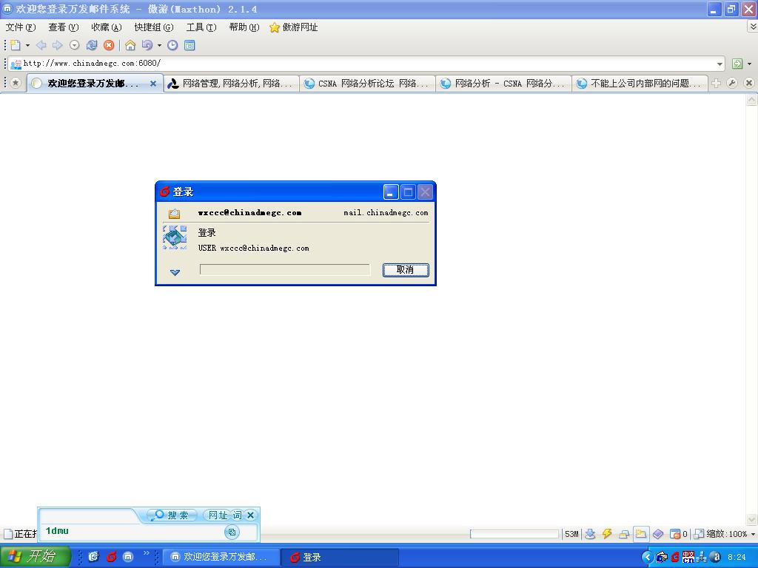Open the 快捷组 menu

(x=154, y=27)
